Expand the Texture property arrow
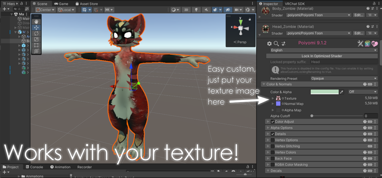The width and height of the screenshot is (382, 178). click(273, 98)
